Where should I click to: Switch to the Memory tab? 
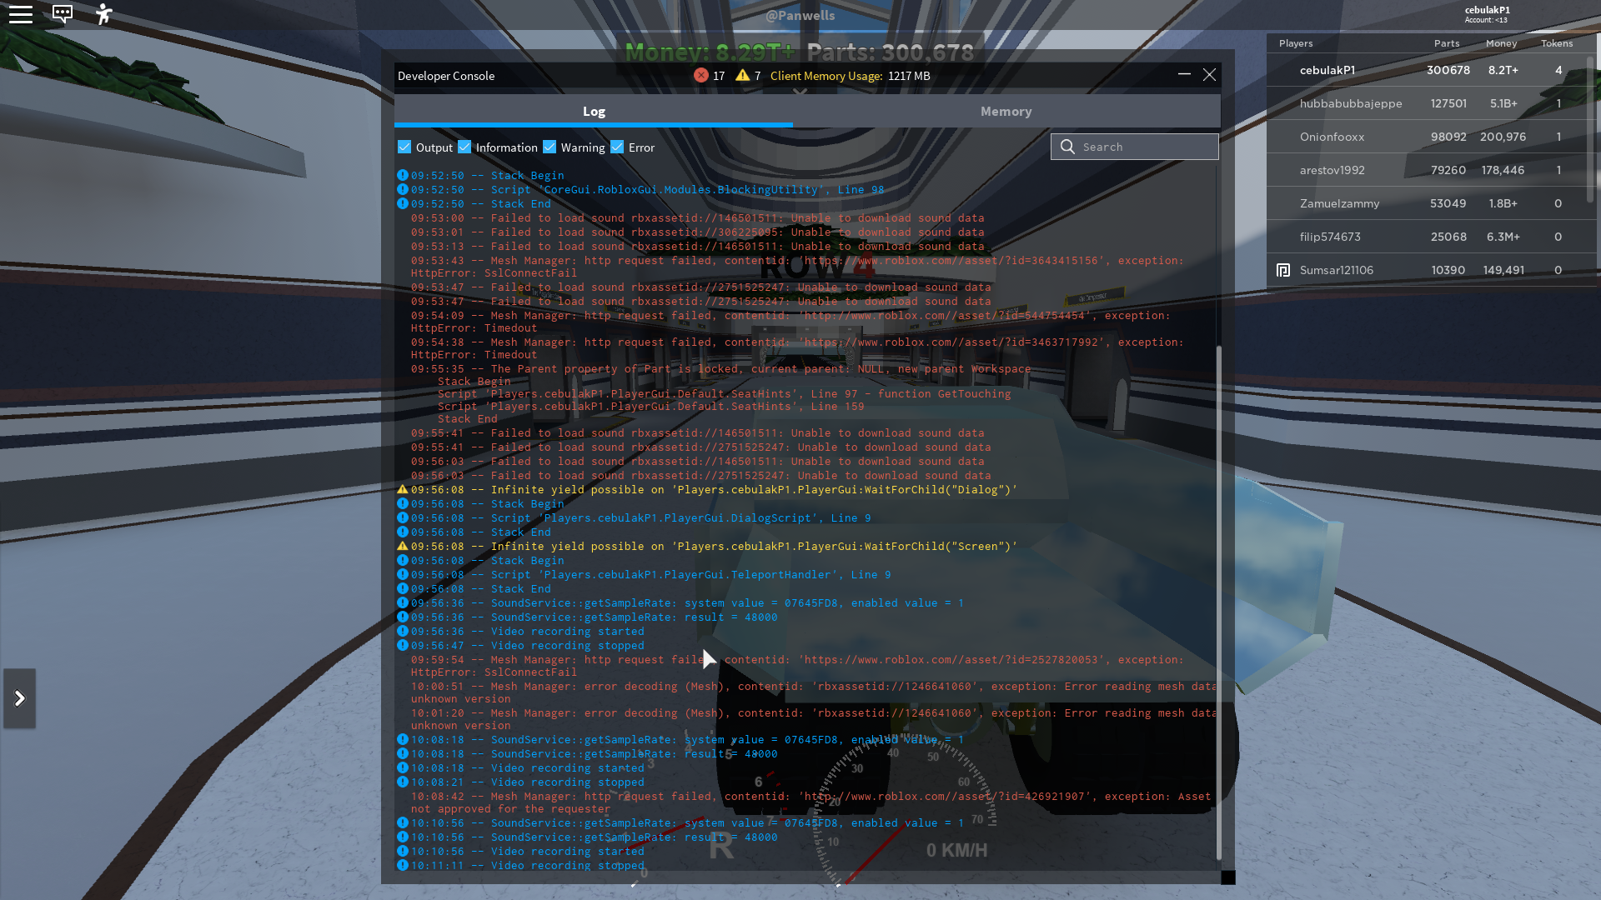1006,111
